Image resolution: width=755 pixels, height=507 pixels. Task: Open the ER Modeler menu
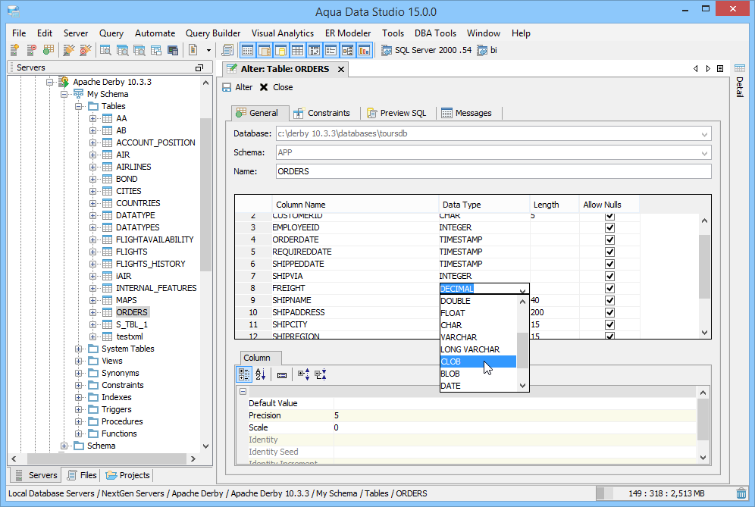click(x=348, y=33)
